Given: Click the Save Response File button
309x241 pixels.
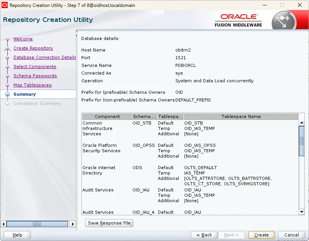Looking at the screenshot, I should [109, 223].
